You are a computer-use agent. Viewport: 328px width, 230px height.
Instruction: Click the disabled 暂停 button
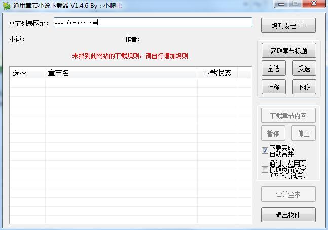click(x=273, y=133)
